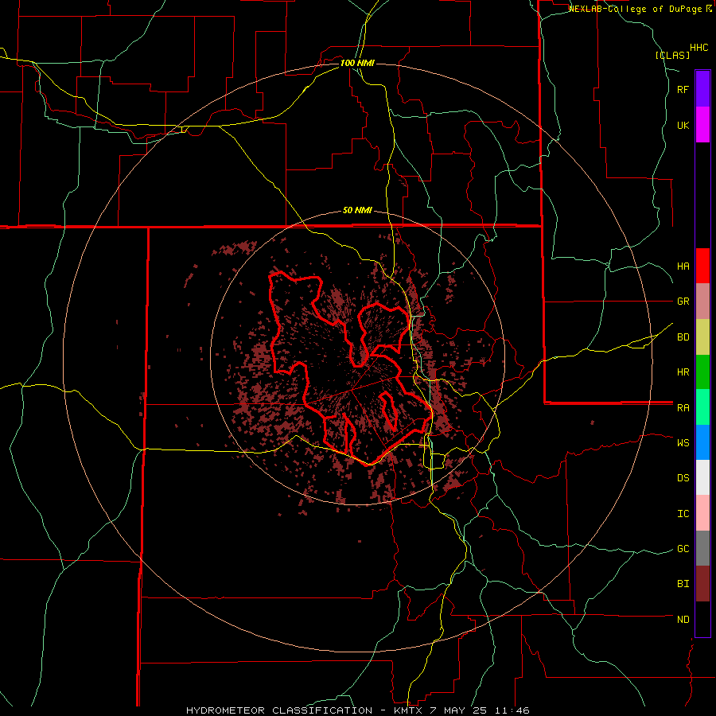The image size is (716, 716).
Task: Click the RA legend label
Action: (x=683, y=407)
